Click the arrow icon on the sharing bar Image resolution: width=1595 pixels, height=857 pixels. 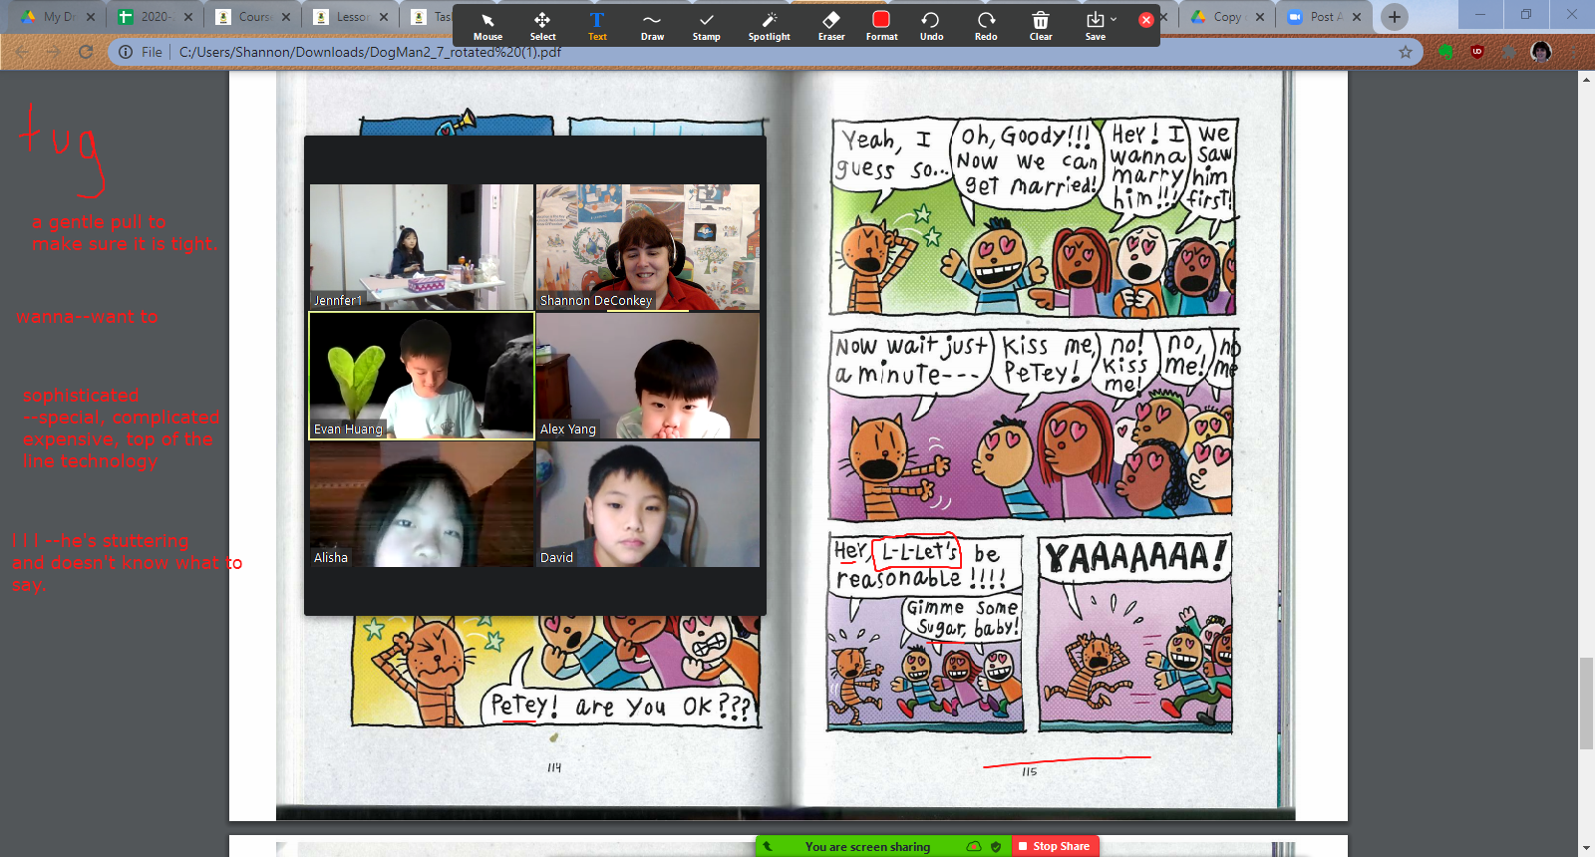click(768, 846)
